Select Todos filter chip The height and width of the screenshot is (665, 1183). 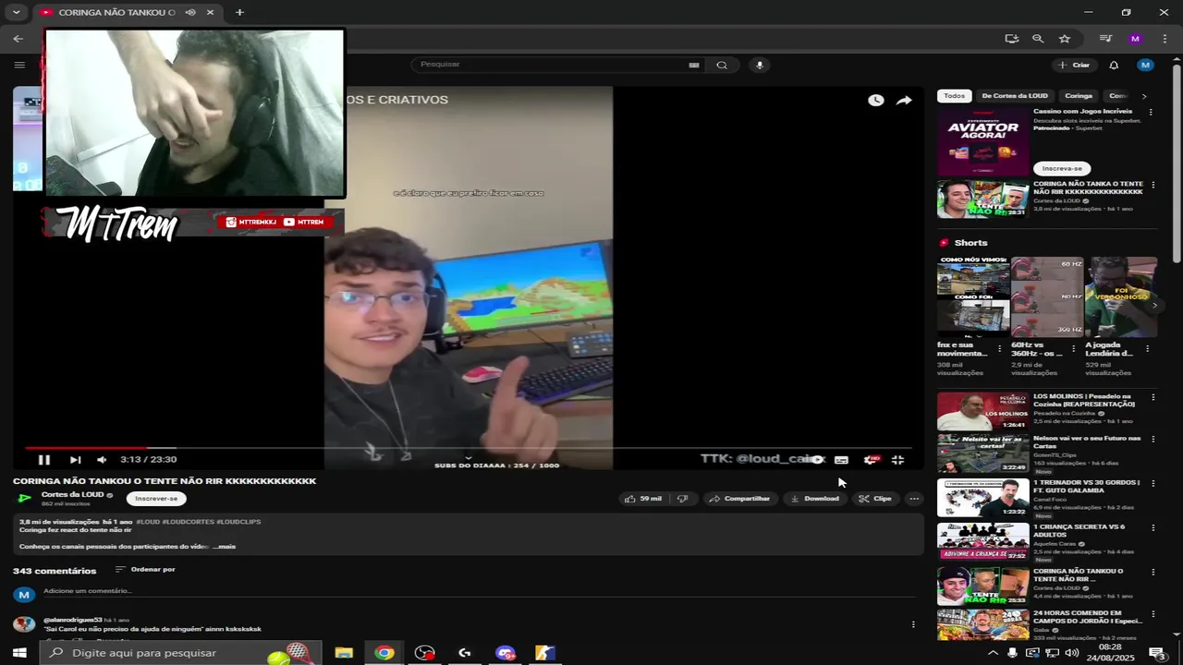954,96
